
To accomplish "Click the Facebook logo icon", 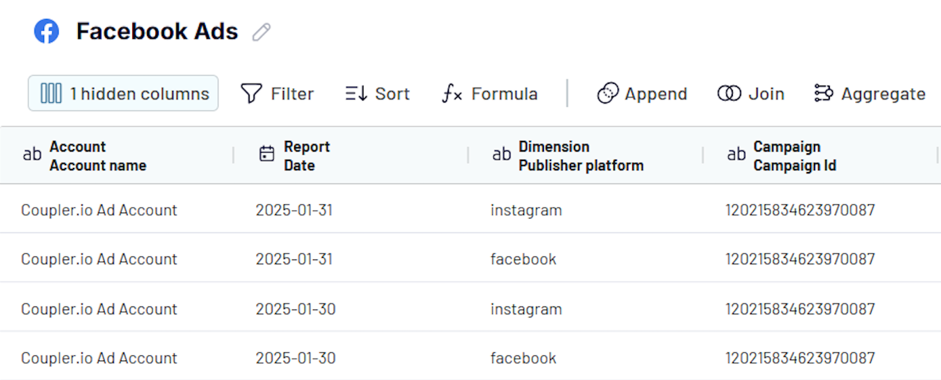I will pyautogui.click(x=46, y=31).
